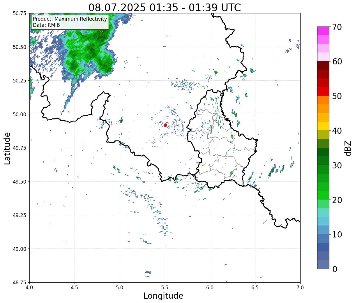Click the 'Latitude' axis label
This screenshot has height=303, width=355.
click(x=7, y=148)
